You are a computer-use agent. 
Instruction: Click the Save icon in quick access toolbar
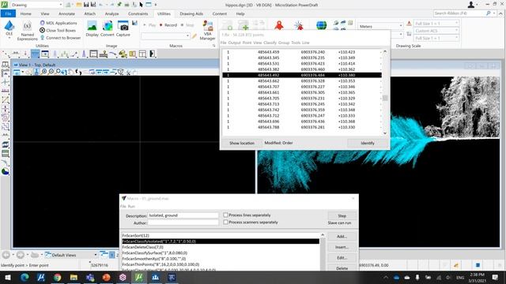click(86, 5)
